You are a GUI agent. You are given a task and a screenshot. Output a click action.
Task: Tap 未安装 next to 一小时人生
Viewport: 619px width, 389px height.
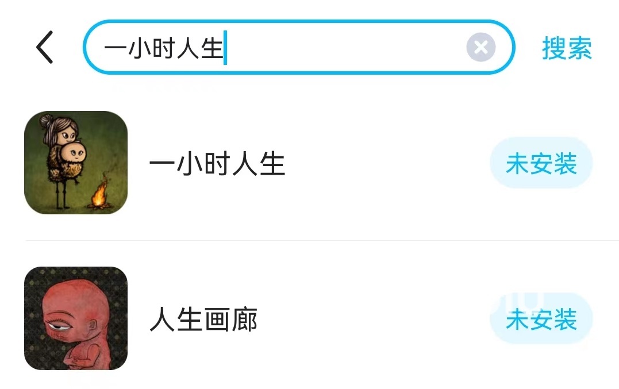(541, 163)
